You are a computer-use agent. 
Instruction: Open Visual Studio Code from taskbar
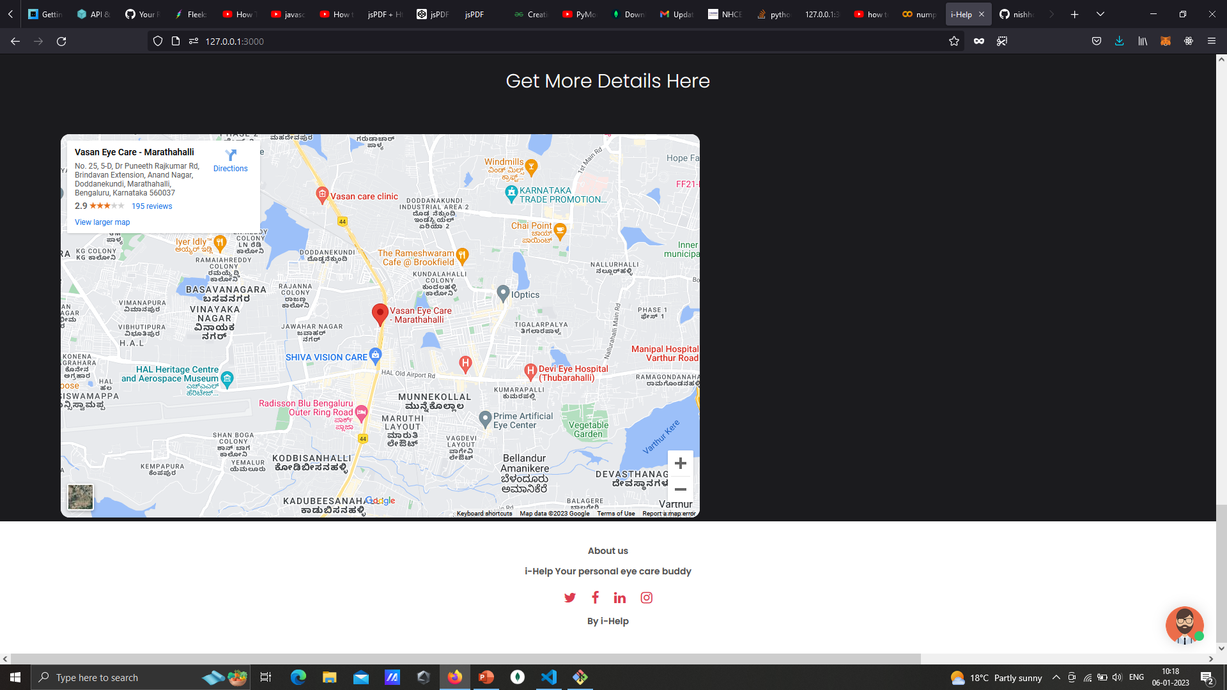click(x=549, y=677)
